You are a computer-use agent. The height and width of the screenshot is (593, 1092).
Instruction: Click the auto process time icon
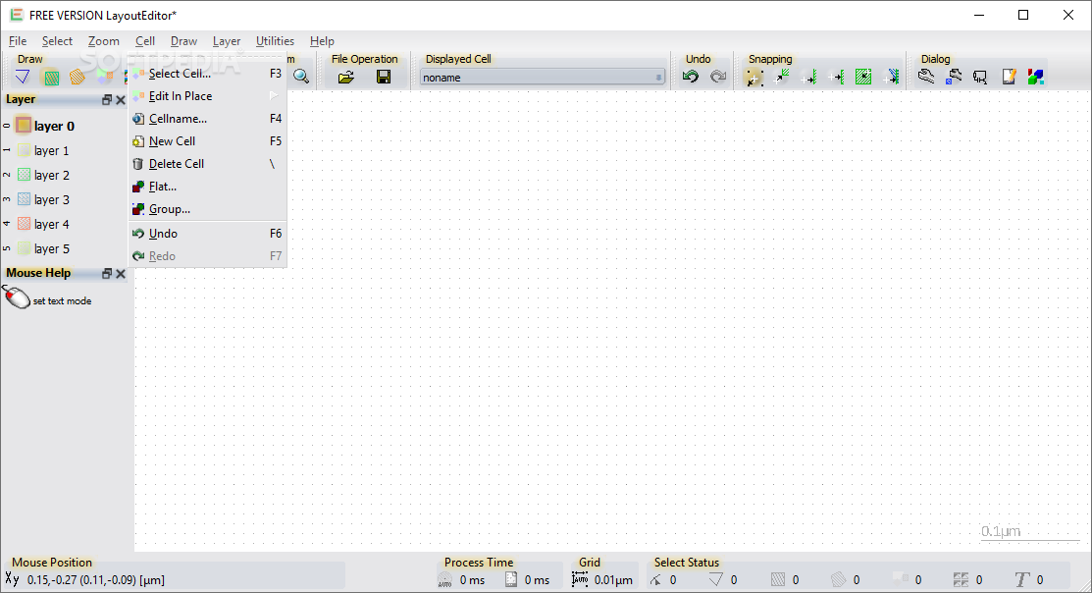tap(445, 580)
